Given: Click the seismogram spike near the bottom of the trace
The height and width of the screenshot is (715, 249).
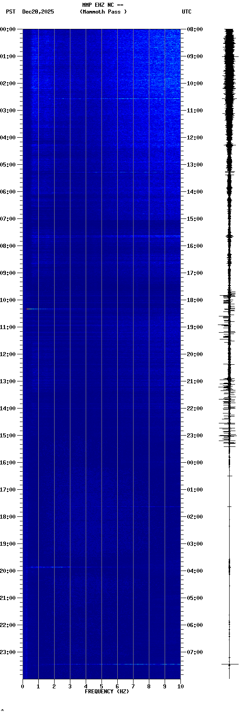Looking at the screenshot, I should pos(230,664).
